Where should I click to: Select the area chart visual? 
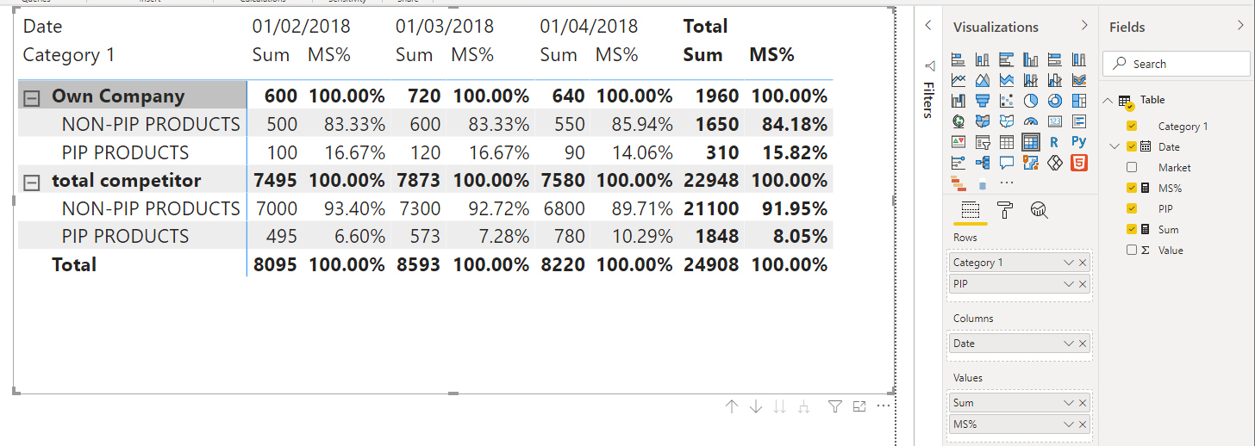[982, 80]
